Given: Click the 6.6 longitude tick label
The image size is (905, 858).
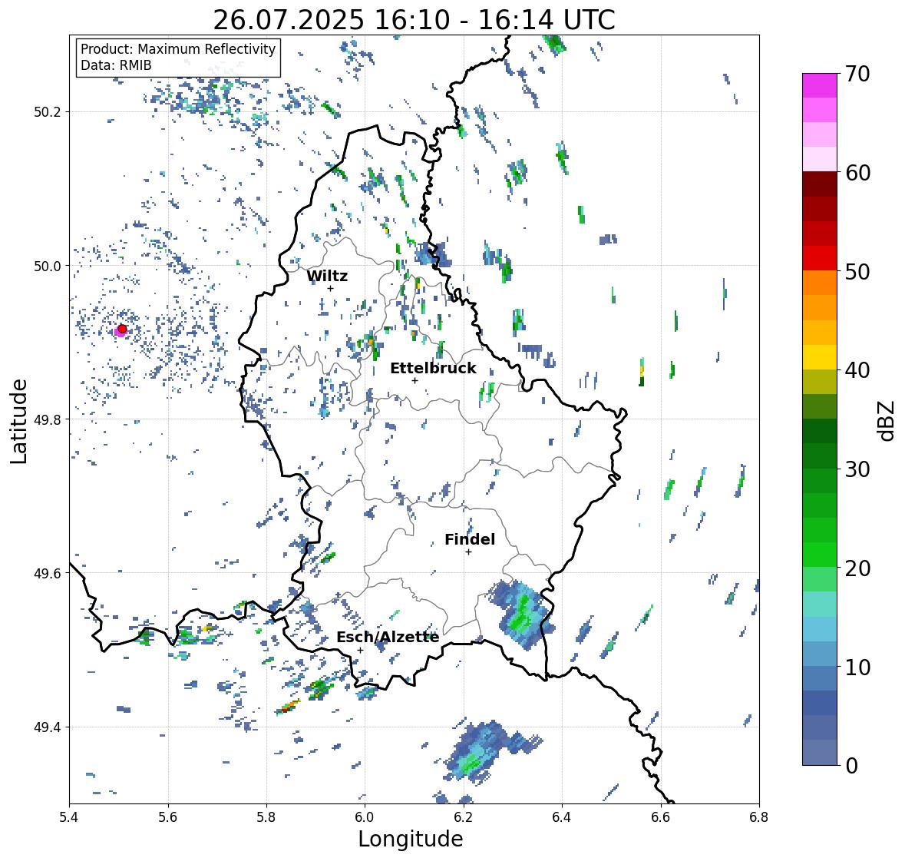Looking at the screenshot, I should (x=661, y=817).
